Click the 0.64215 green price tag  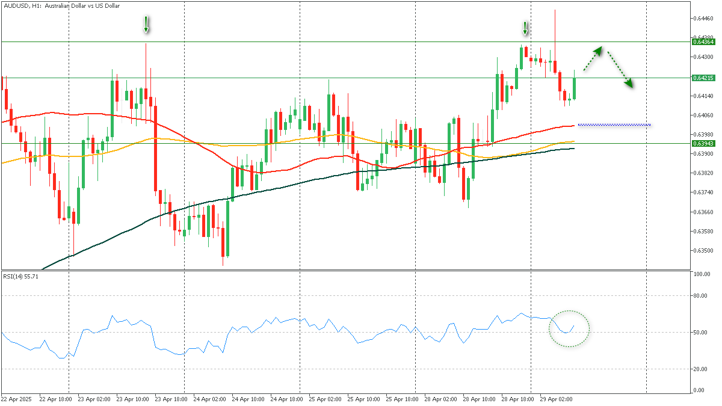pos(703,78)
